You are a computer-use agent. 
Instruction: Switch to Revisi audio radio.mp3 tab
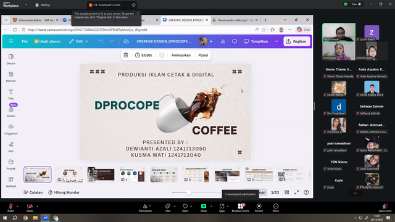tap(235, 20)
